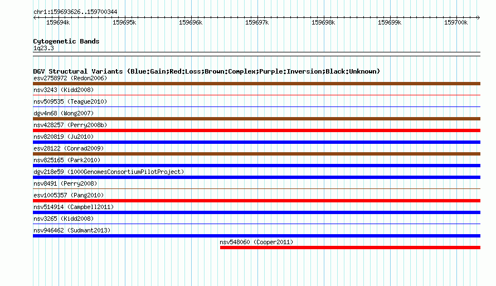Open the esv1005357 (Pang2010) variant label

coord(69,195)
